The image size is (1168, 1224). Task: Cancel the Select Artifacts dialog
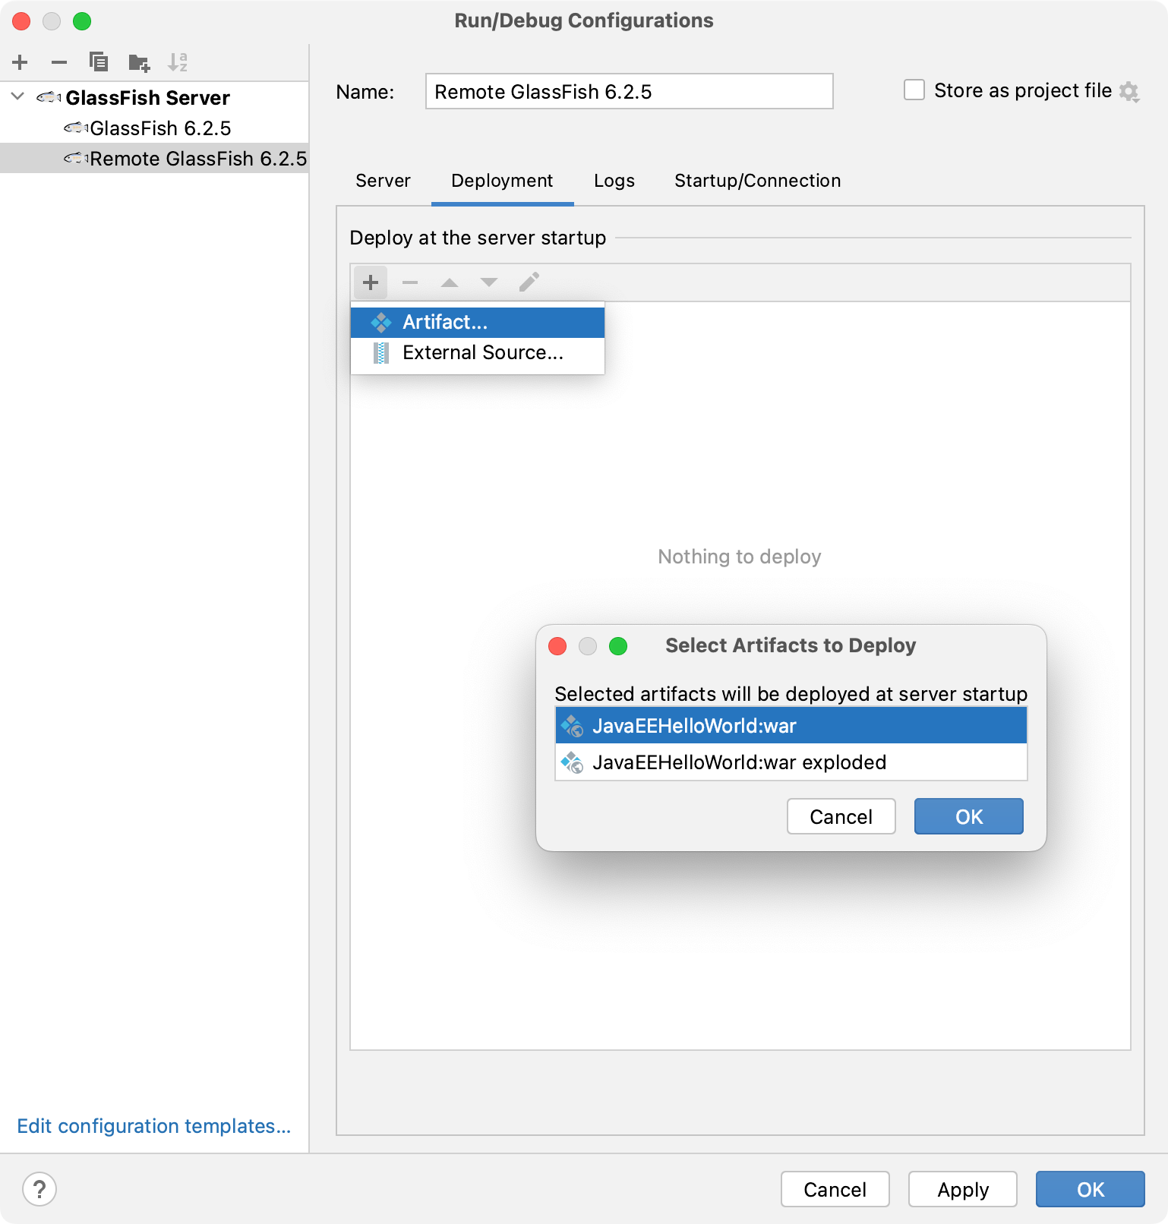coord(841,816)
